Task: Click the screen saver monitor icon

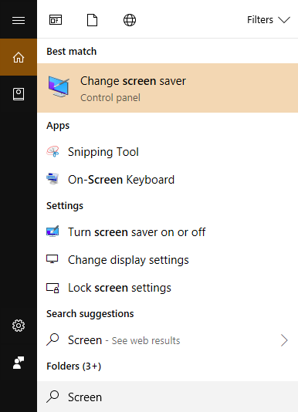Action: click(59, 86)
